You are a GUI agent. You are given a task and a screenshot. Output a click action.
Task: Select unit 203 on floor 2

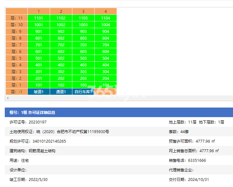(83, 78)
